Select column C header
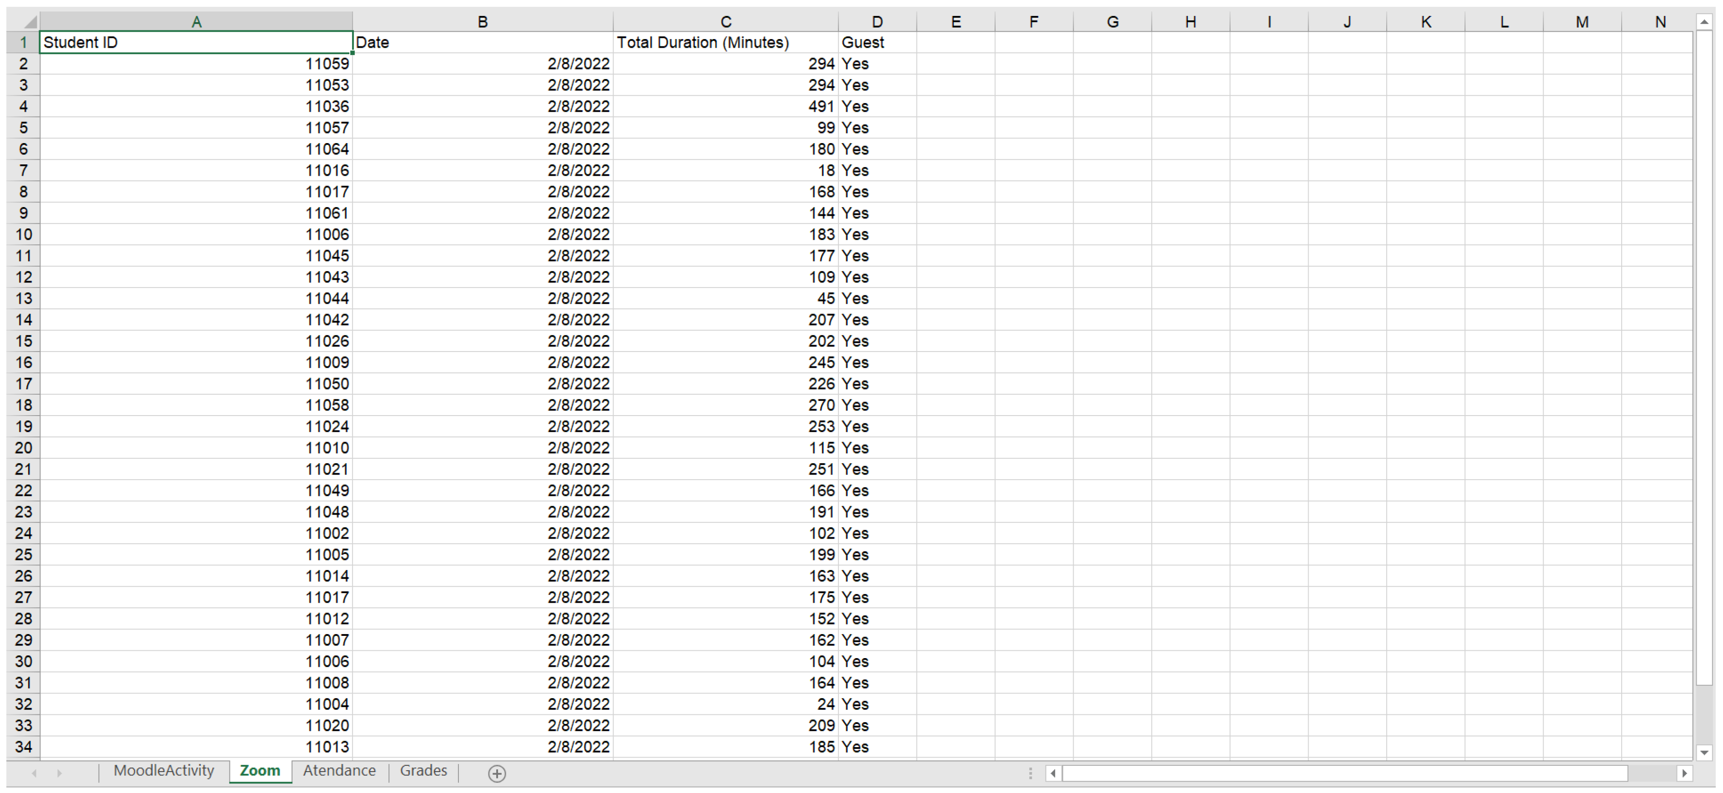This screenshot has height=793, width=1723. coord(726,22)
